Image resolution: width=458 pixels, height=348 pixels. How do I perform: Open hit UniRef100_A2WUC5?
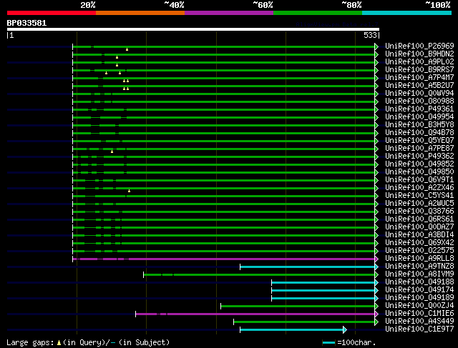pos(419,204)
